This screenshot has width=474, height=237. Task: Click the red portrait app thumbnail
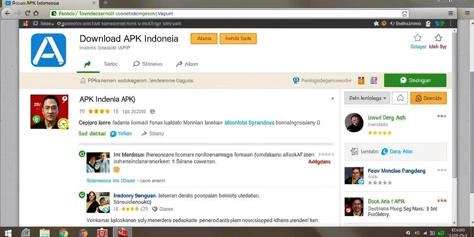49,112
